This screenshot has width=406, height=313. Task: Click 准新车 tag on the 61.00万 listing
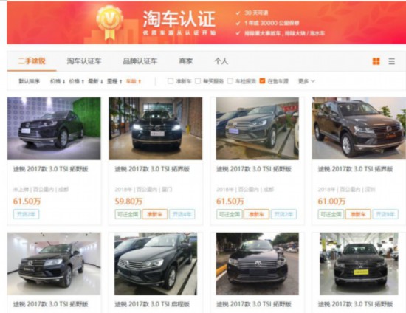pos(358,214)
